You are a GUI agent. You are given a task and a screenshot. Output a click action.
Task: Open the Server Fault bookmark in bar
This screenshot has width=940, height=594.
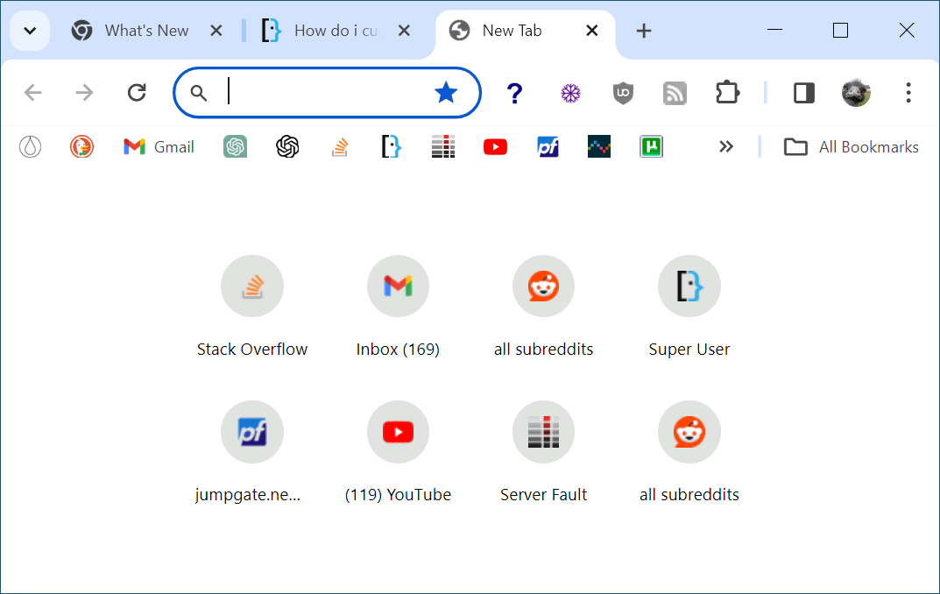click(x=443, y=147)
